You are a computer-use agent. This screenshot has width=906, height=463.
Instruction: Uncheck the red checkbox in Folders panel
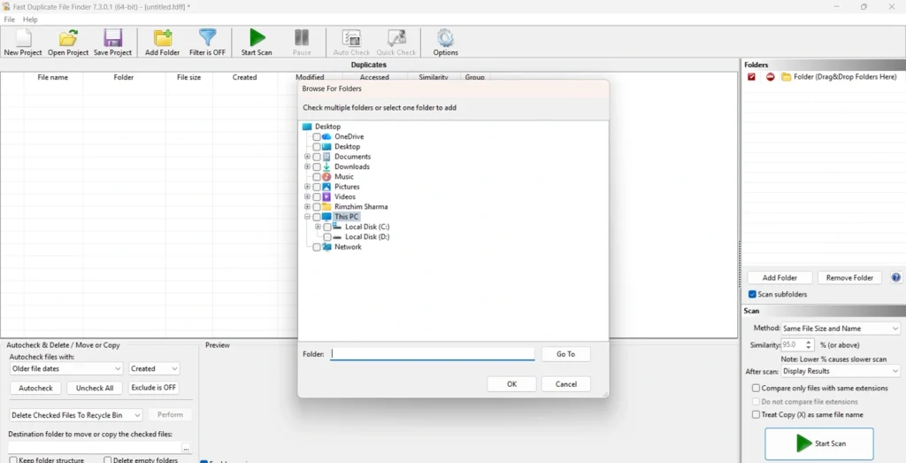pos(751,77)
